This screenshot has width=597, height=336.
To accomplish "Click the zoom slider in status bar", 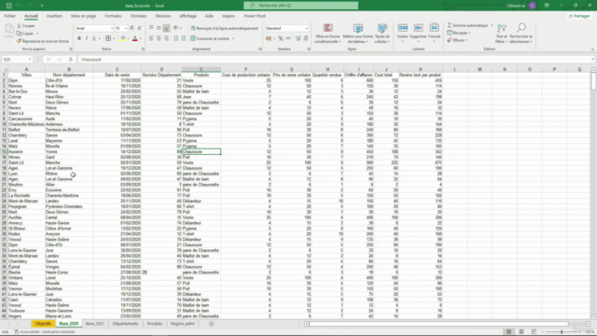I will point(562,332).
